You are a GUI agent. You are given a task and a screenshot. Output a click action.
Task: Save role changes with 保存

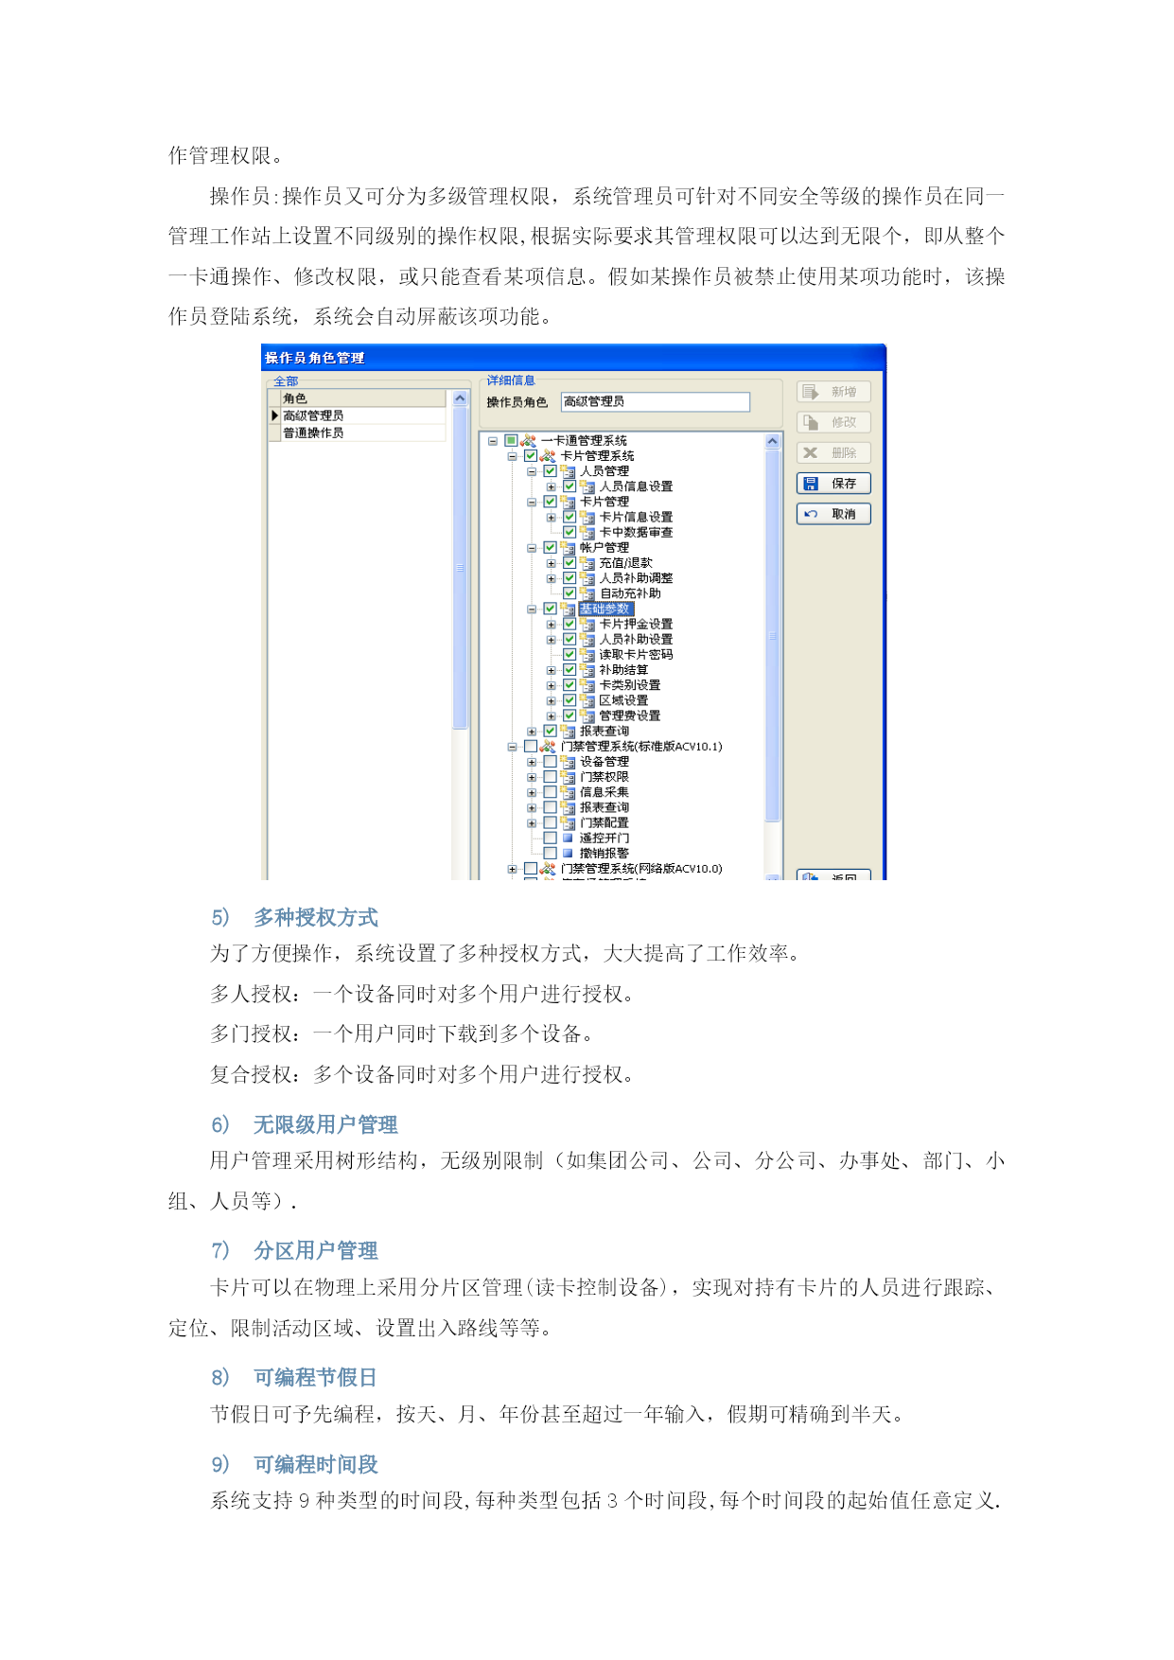833,484
